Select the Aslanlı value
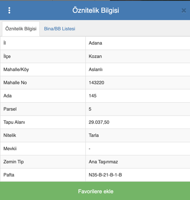The width and height of the screenshot is (190, 200). click(96, 69)
